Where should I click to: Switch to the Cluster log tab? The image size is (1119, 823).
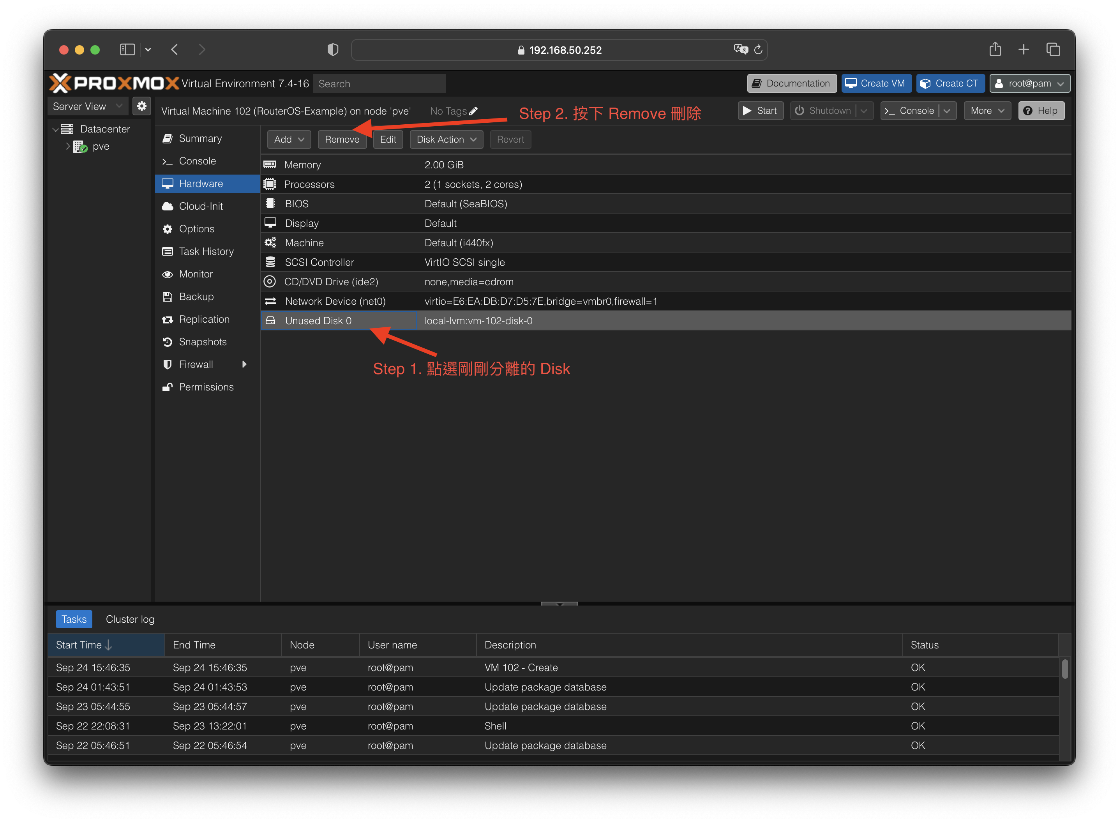(130, 619)
